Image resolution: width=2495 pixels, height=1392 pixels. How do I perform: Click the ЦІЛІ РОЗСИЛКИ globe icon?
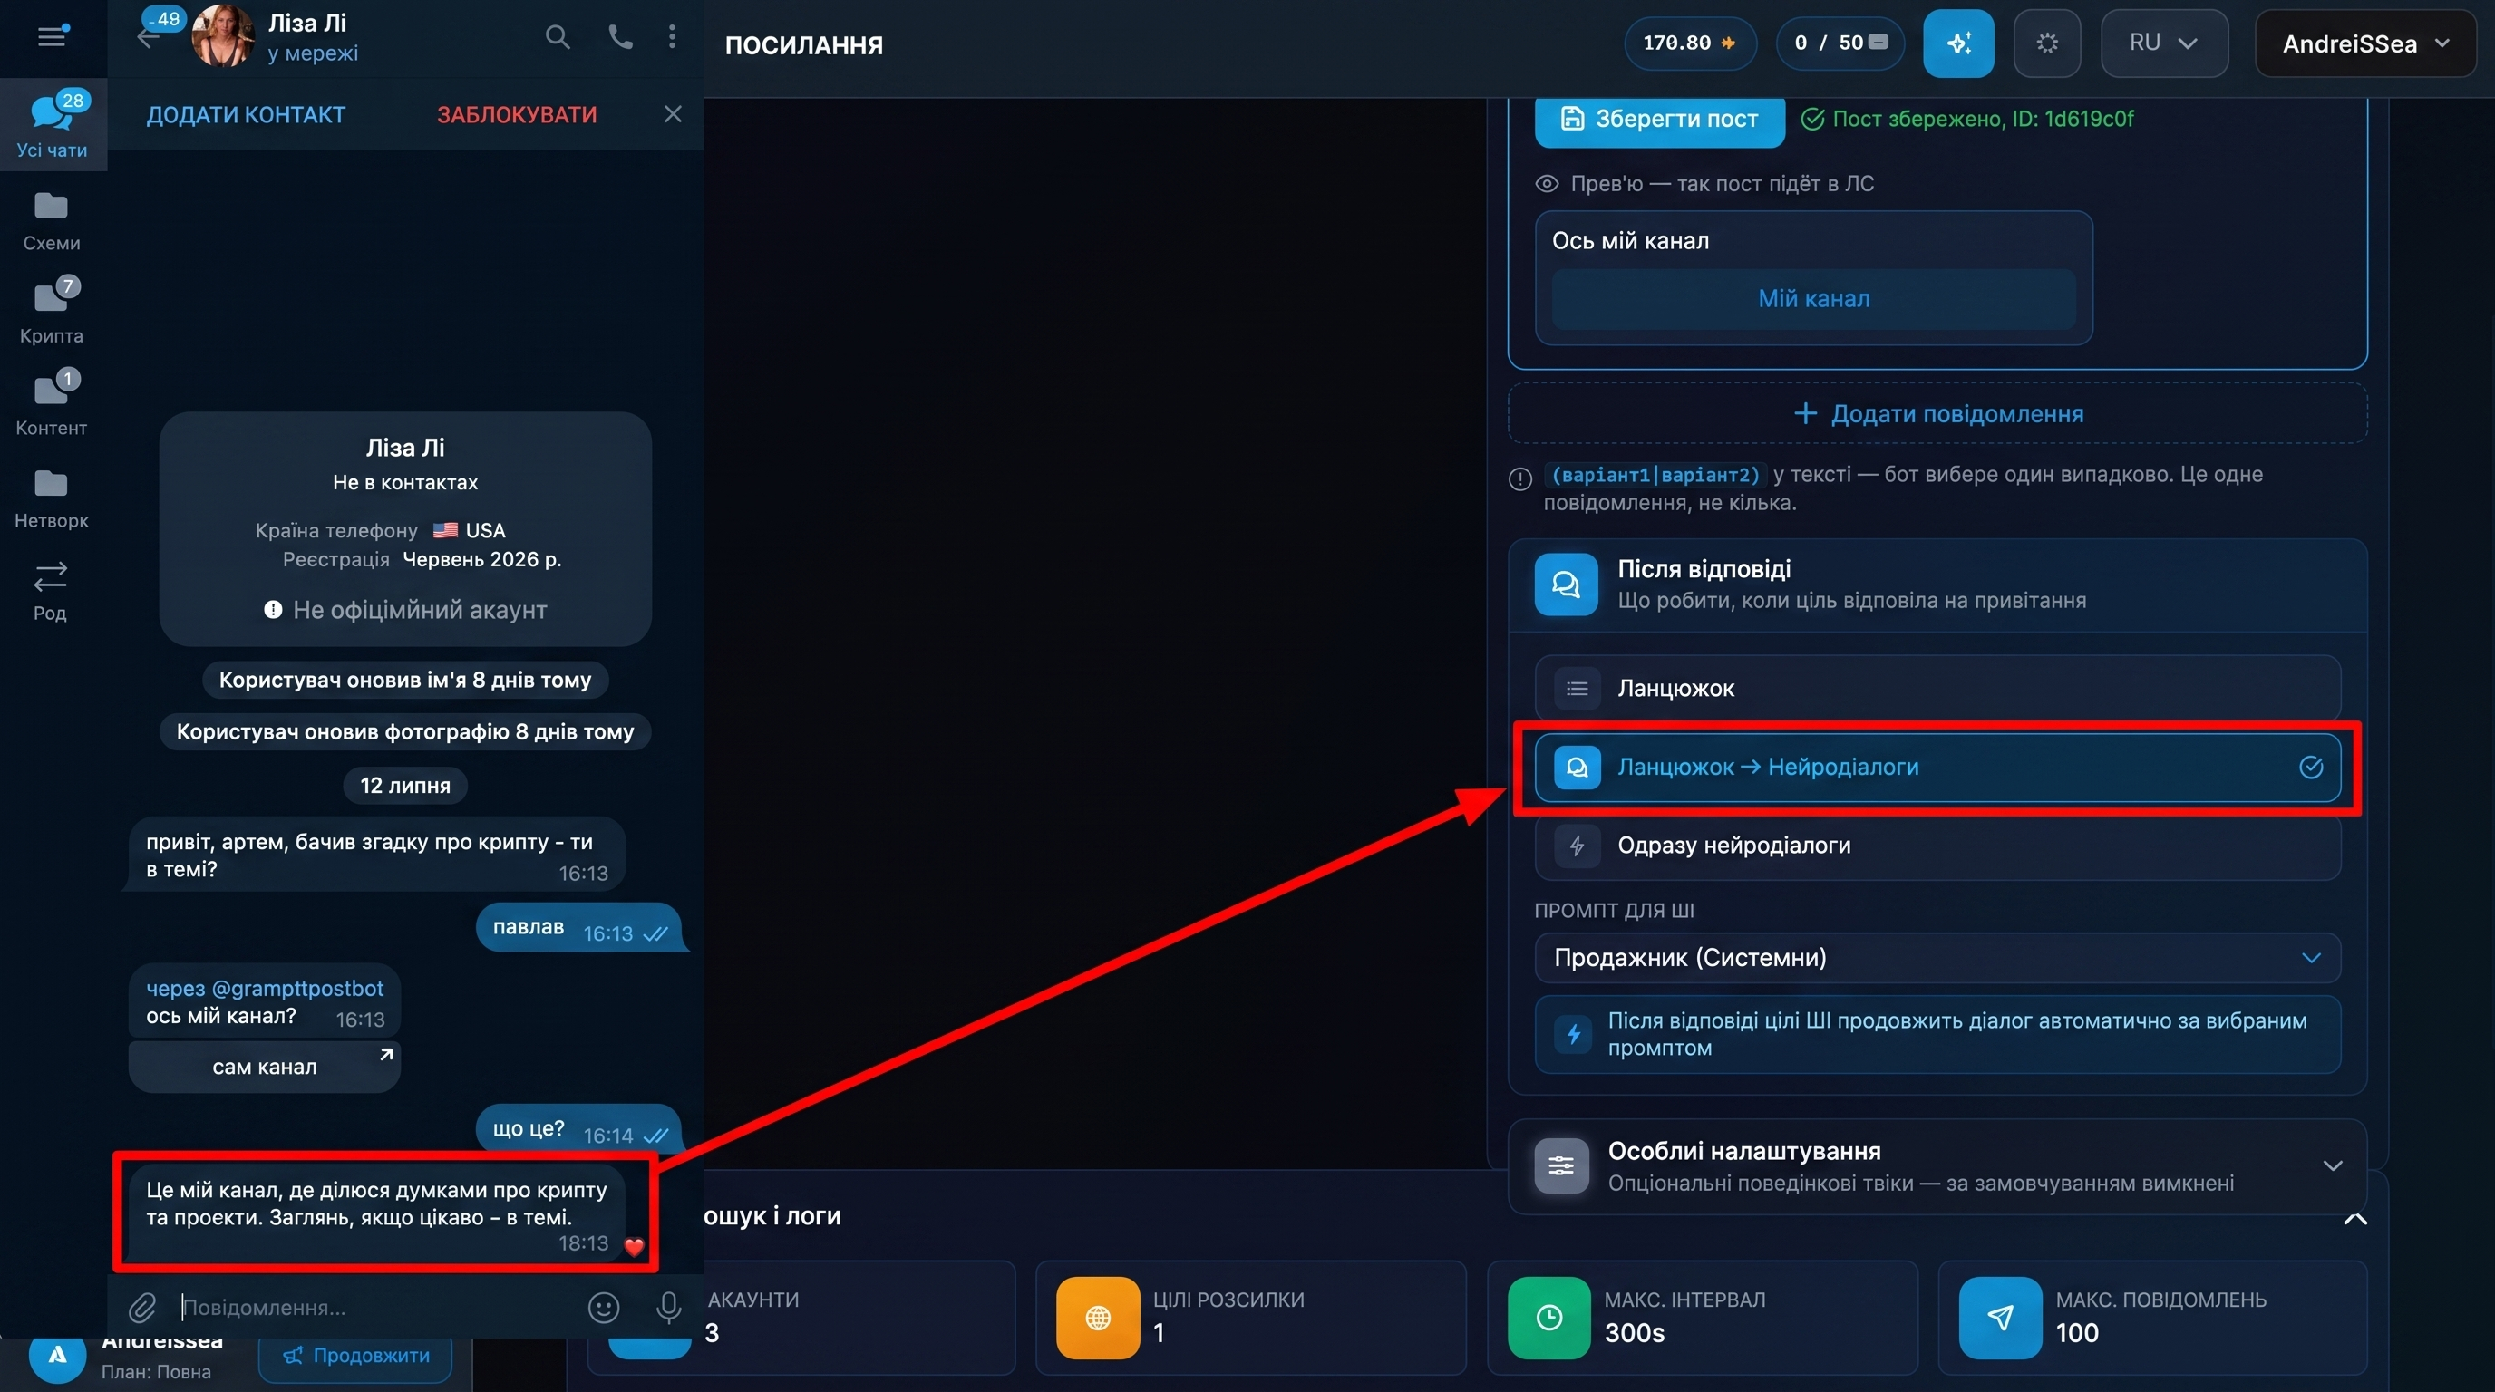pos(1097,1318)
